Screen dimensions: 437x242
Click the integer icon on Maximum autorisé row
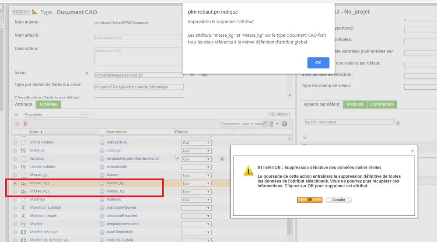pos(24,208)
